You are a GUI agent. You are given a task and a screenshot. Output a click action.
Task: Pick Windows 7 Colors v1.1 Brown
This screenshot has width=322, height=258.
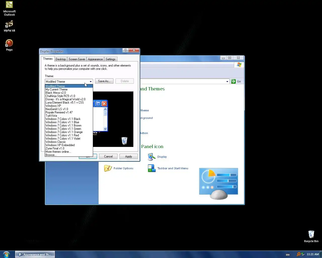coord(69,125)
